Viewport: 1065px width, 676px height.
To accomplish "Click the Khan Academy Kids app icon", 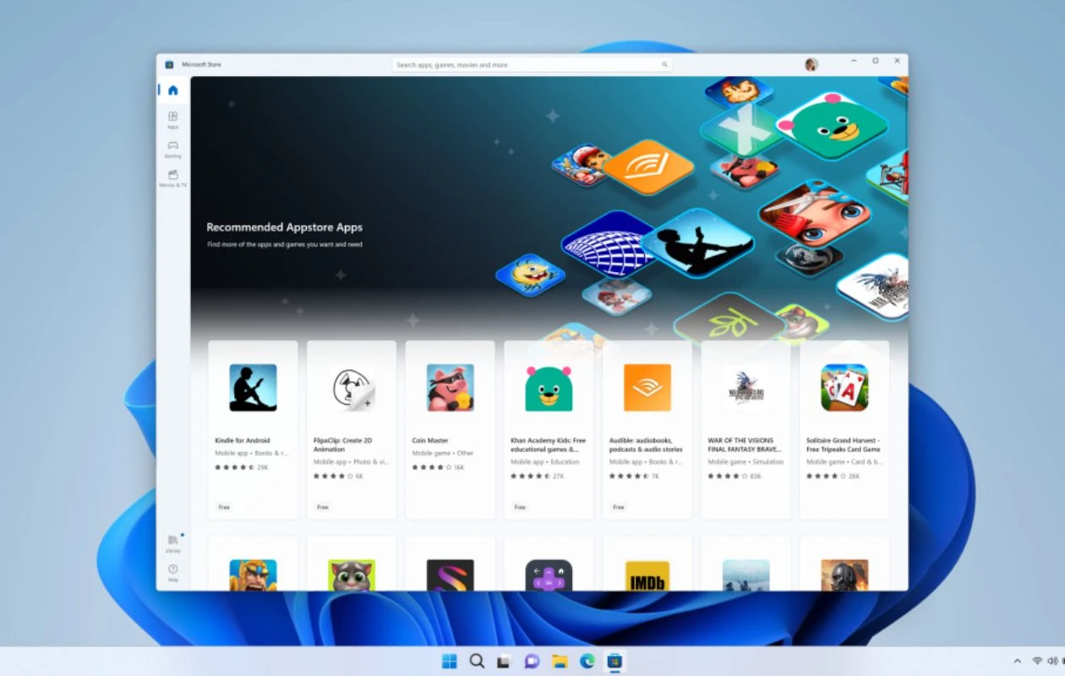I will point(548,389).
